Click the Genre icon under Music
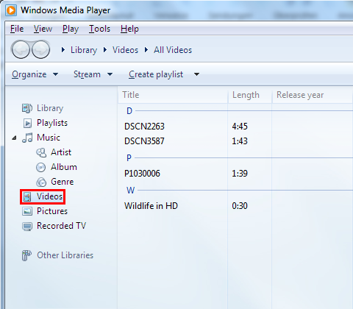The width and height of the screenshot is (353, 309). [41, 182]
